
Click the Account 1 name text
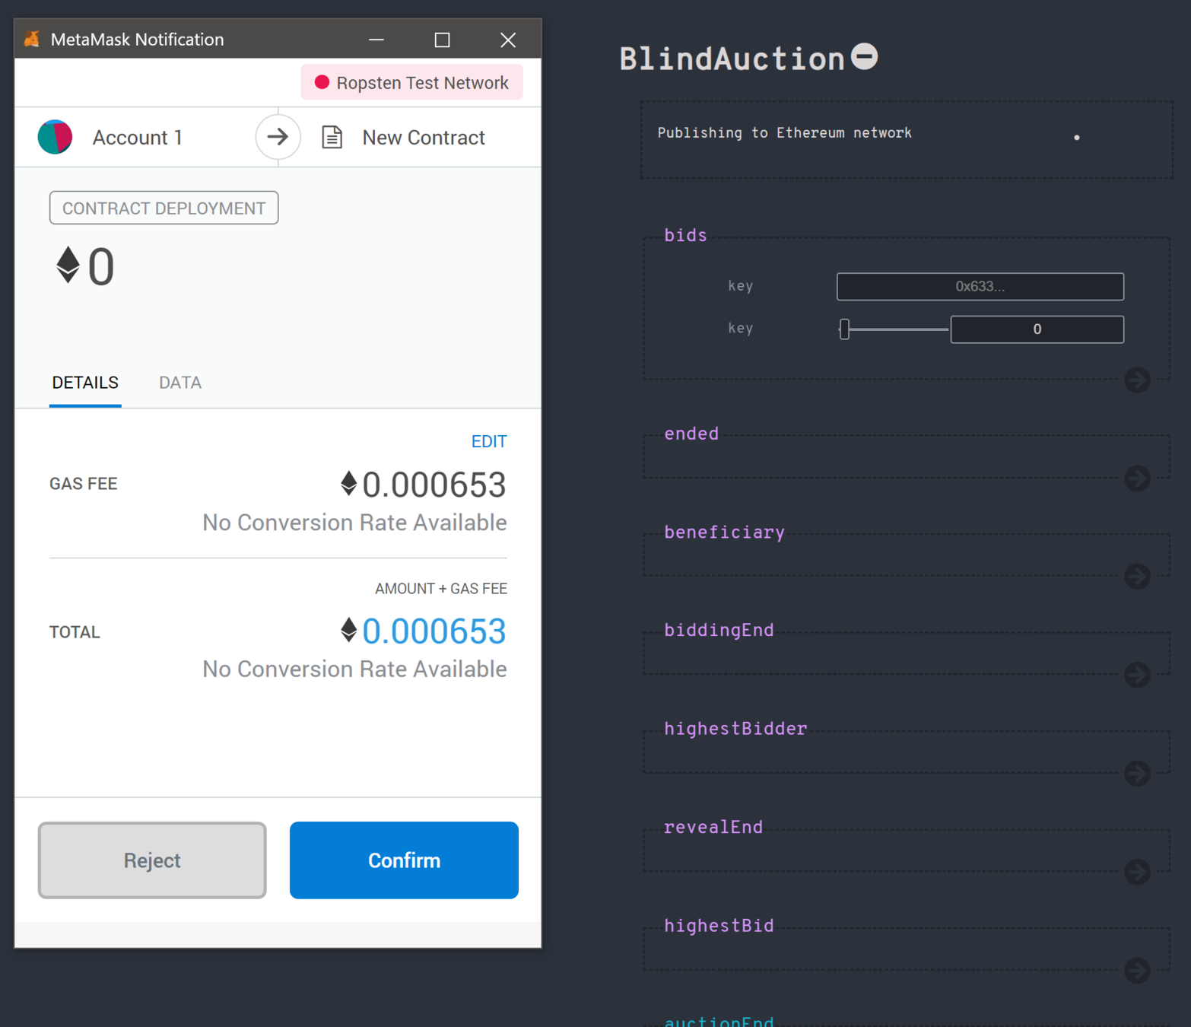(x=137, y=137)
